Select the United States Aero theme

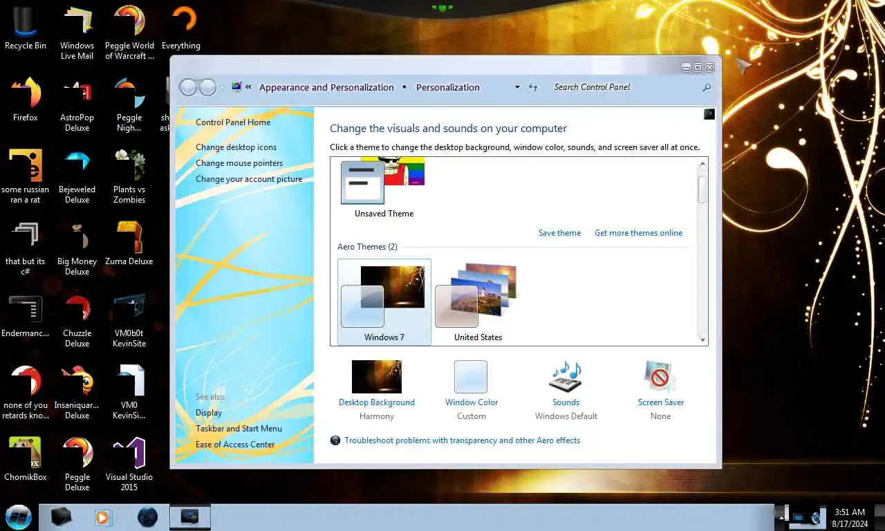pyautogui.click(x=478, y=302)
